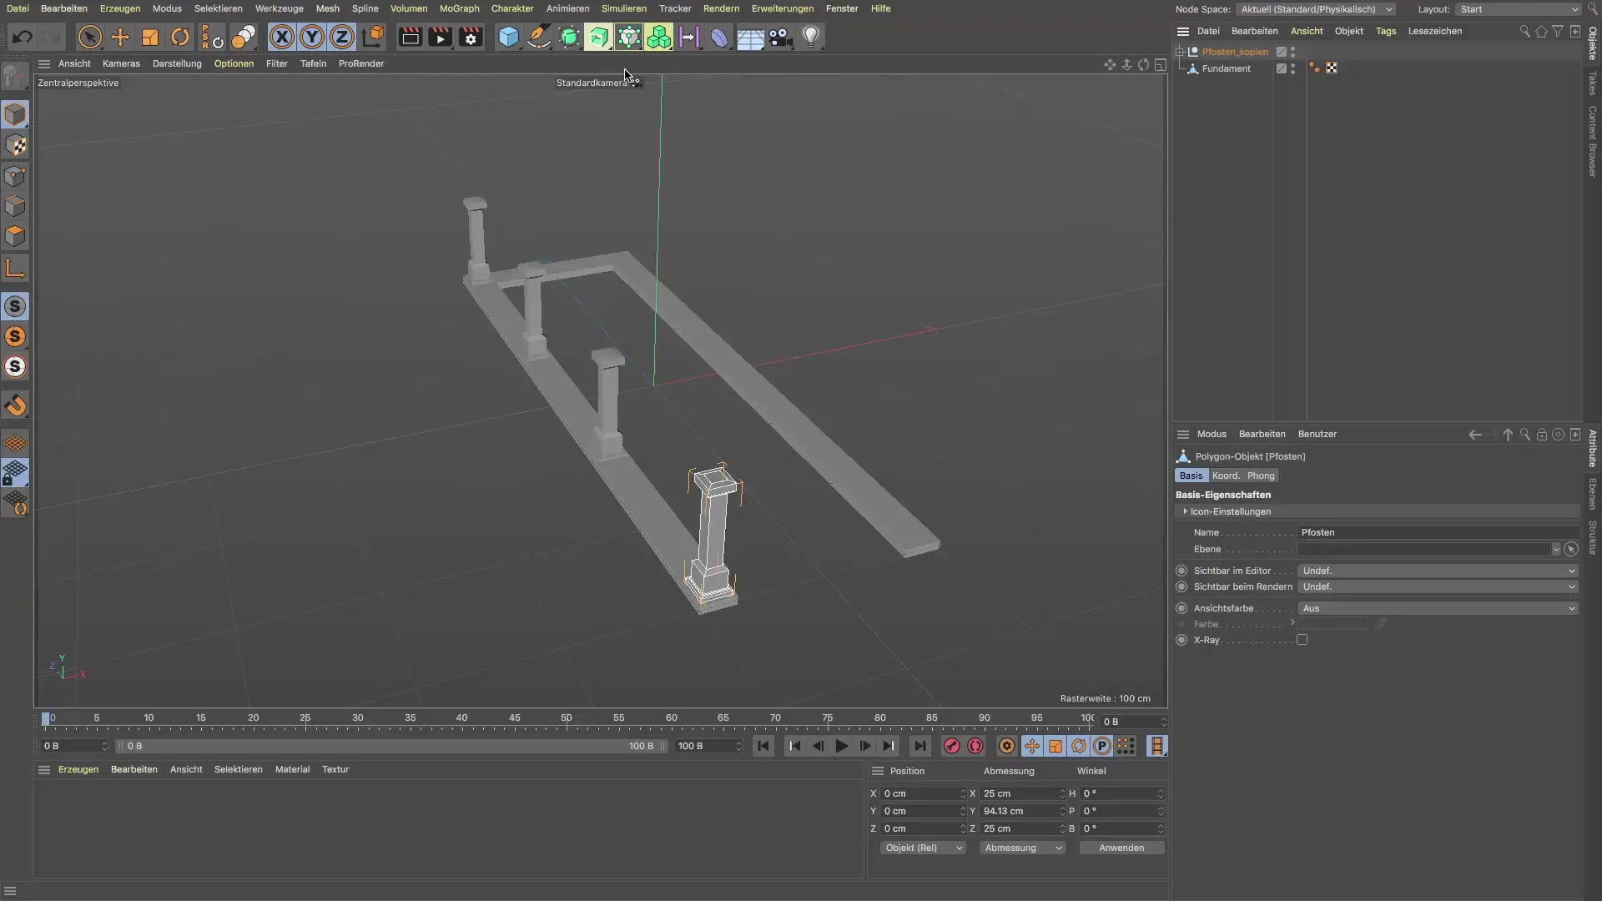
Task: Open the Rendern menu
Action: click(721, 8)
